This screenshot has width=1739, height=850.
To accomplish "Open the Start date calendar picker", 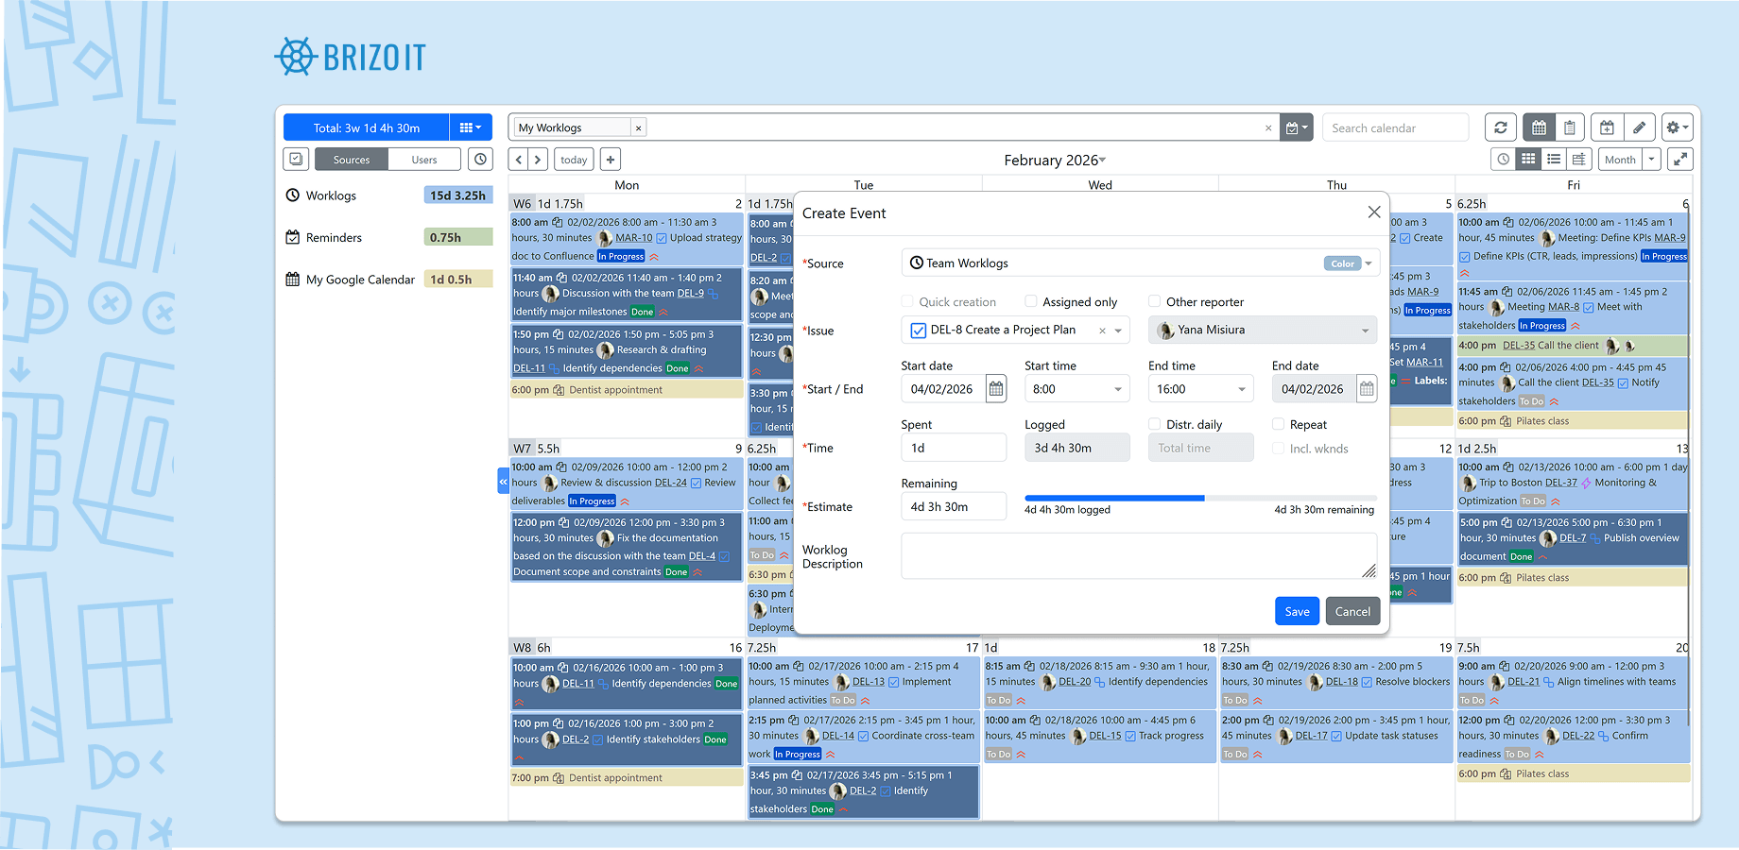I will pyautogui.click(x=996, y=388).
